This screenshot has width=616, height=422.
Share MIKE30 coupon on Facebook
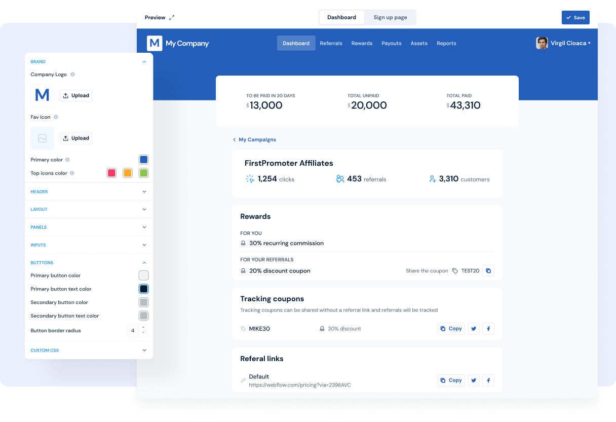(x=488, y=329)
